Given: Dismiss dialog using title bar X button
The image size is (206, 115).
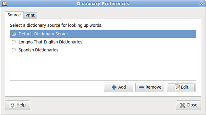Looking at the screenshot, I should [x=201, y=4].
